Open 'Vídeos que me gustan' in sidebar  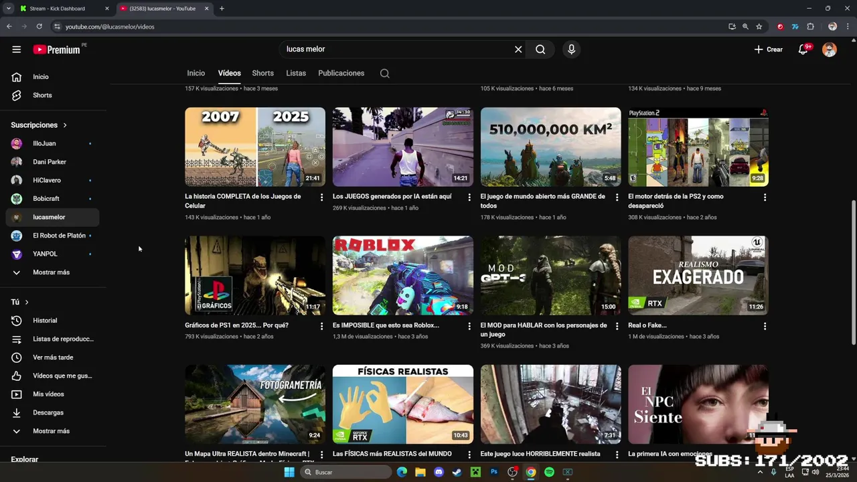click(52, 376)
